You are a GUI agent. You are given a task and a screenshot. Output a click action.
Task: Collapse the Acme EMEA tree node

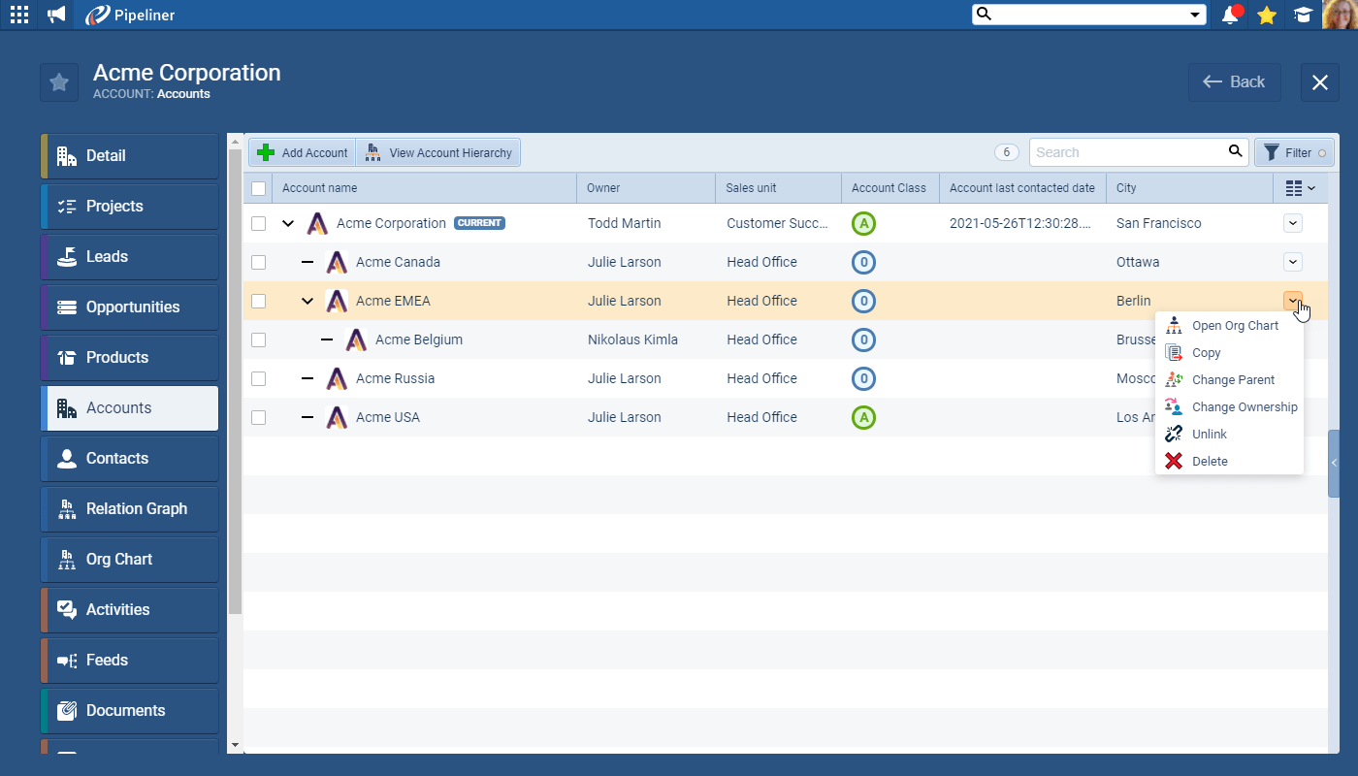pos(307,301)
